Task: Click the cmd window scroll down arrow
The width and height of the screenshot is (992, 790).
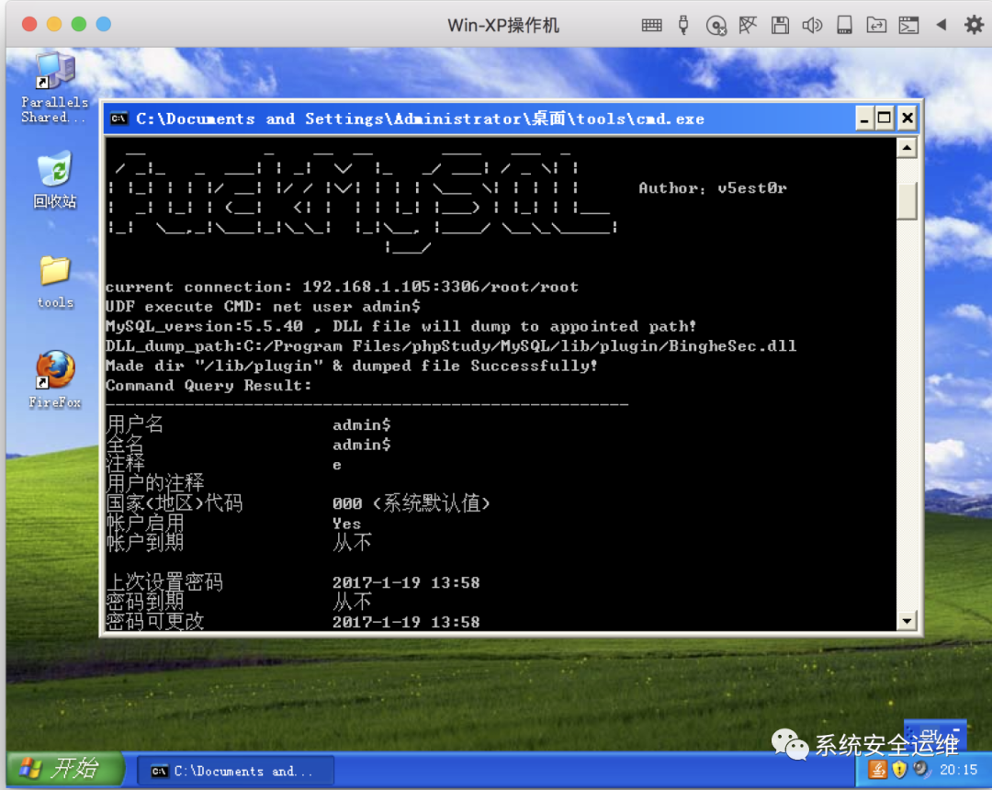Action: (907, 620)
